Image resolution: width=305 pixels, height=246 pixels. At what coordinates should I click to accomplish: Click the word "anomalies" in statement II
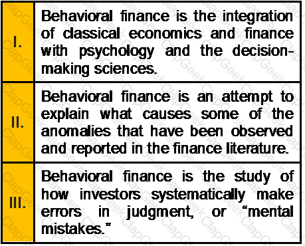point(76,131)
